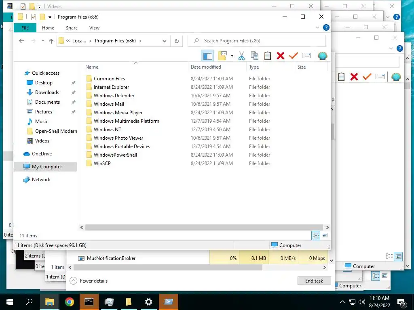
Task: Click the orange checkmark Properties in front toolbar
Action: (x=294, y=56)
